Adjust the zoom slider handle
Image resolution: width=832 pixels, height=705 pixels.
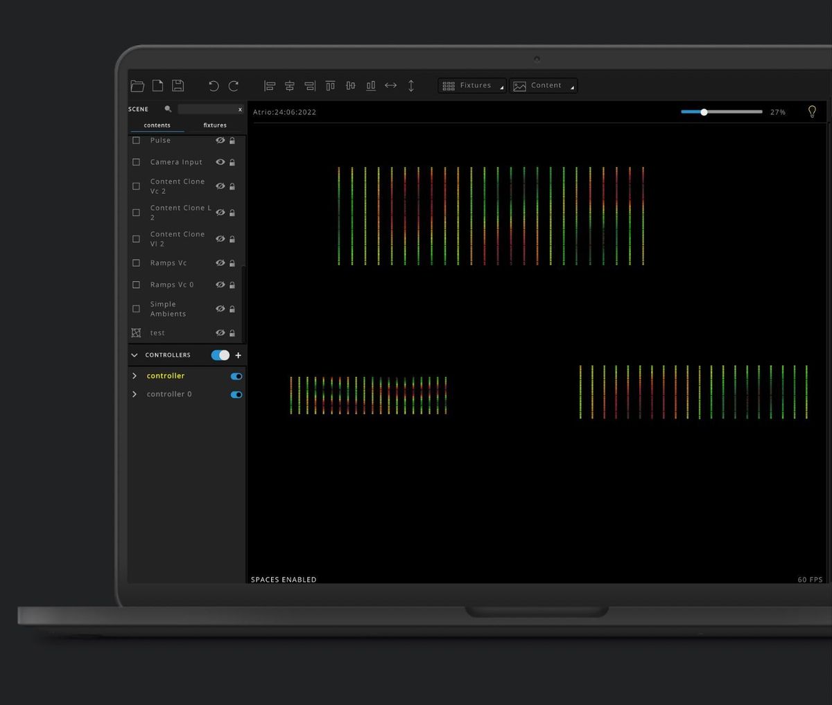[704, 112]
